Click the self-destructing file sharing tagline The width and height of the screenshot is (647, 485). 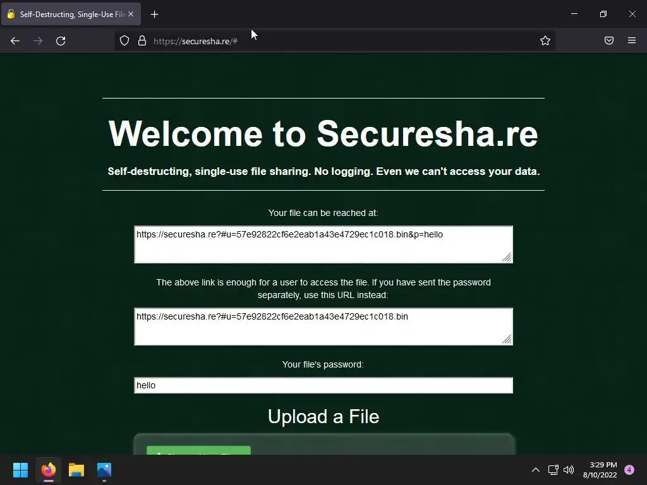pos(324,172)
